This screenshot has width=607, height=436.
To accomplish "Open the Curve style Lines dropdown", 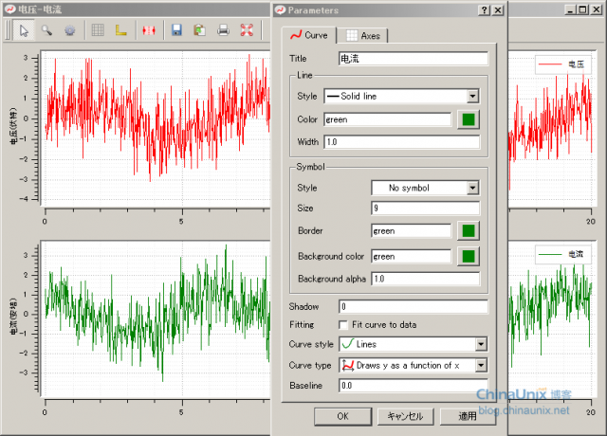I will [481, 345].
